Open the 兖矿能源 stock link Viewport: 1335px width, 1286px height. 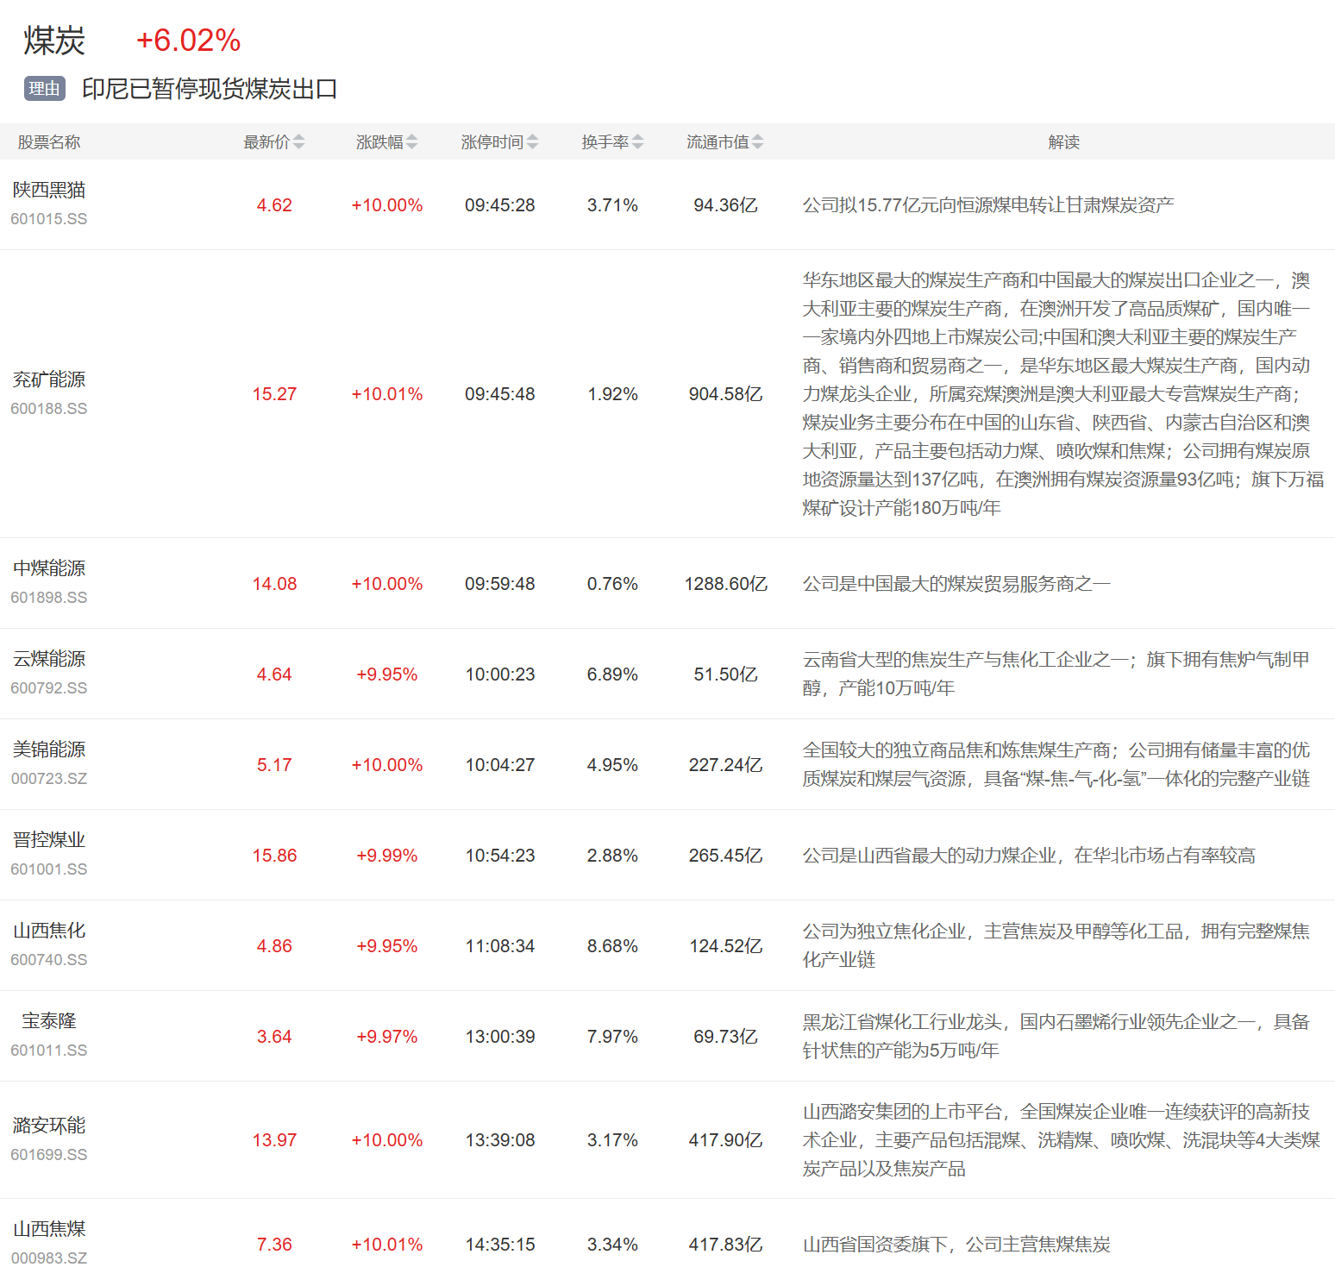pos(49,380)
